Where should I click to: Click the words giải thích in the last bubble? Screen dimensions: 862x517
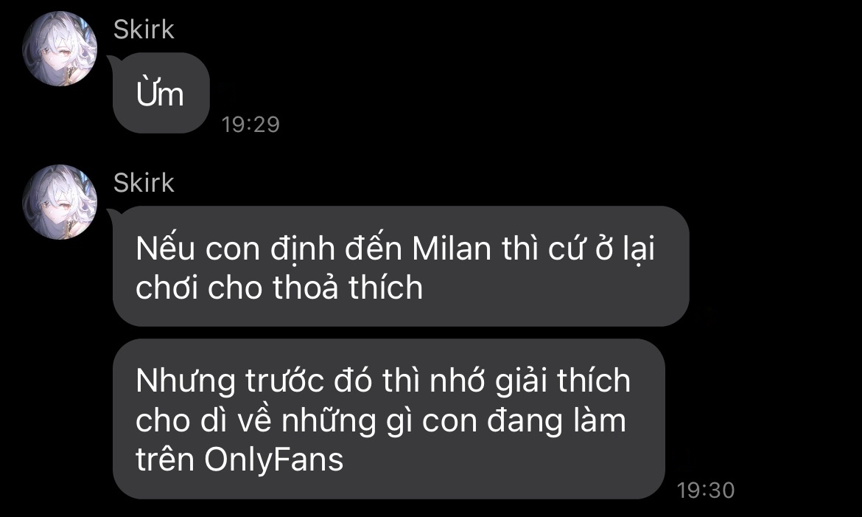[562, 381]
